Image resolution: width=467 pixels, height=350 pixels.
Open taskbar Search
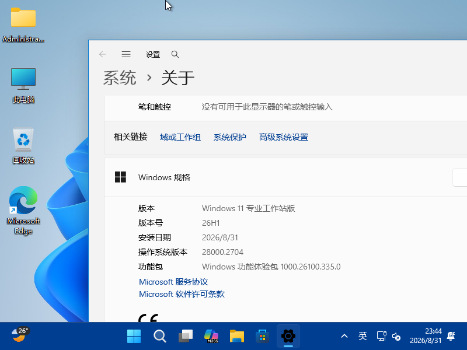tap(160, 337)
